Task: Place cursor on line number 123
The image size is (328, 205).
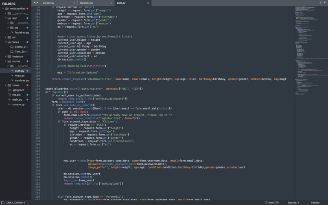Action: coord(38,89)
